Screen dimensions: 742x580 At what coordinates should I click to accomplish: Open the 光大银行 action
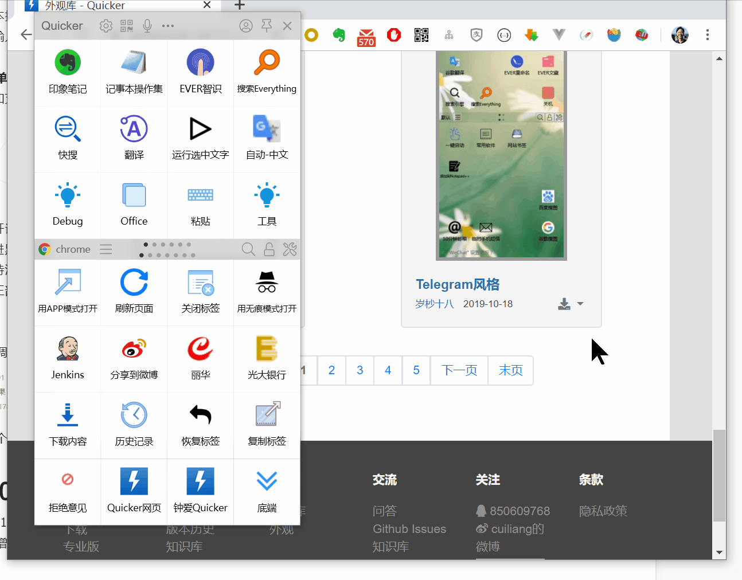267,359
